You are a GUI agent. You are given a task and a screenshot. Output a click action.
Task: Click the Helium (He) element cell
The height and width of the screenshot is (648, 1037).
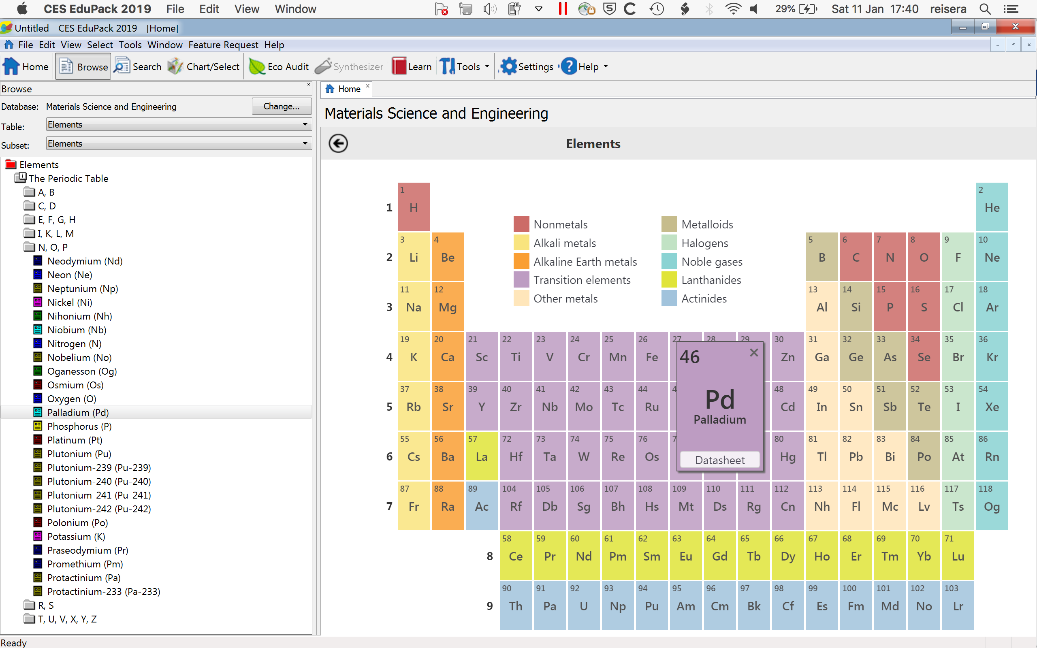click(x=992, y=207)
